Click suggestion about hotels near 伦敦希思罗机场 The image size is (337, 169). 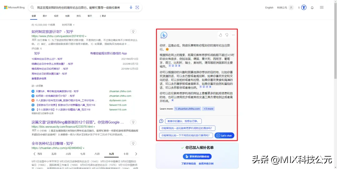point(187,128)
